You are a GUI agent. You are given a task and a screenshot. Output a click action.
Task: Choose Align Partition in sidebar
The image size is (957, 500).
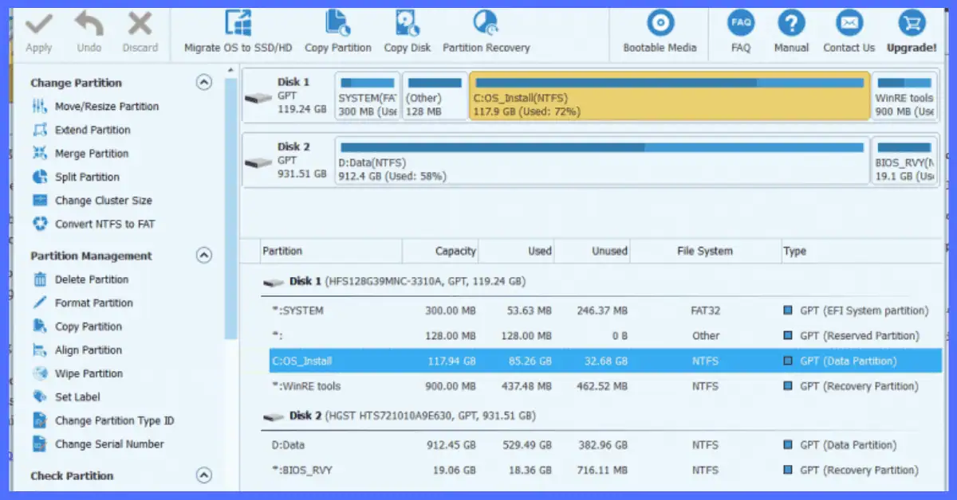[x=77, y=350]
